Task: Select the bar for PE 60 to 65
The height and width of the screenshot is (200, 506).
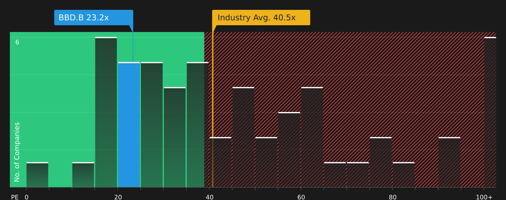Action: click(312, 137)
